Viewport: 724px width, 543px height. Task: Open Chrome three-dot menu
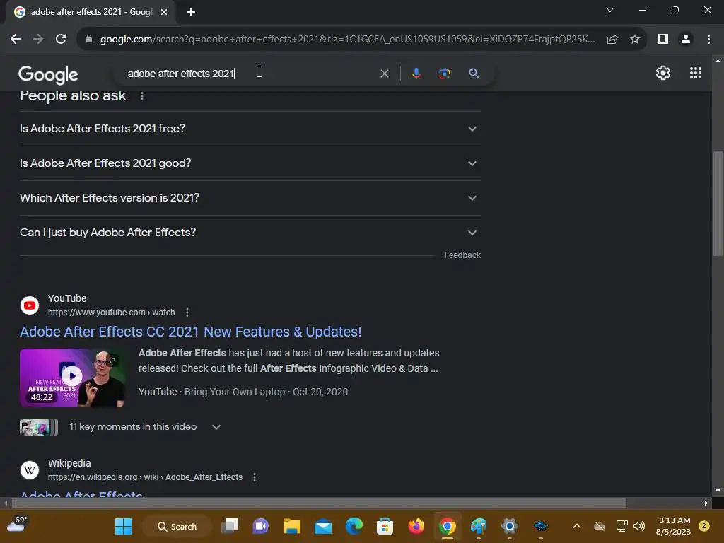tap(708, 40)
